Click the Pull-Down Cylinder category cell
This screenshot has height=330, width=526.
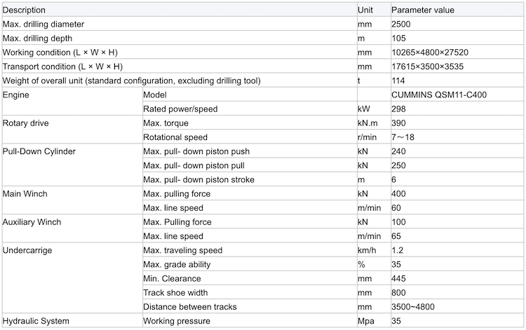[x=72, y=165]
